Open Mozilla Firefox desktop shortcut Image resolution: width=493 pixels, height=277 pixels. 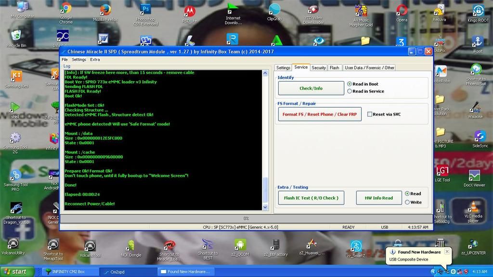pos(105,13)
